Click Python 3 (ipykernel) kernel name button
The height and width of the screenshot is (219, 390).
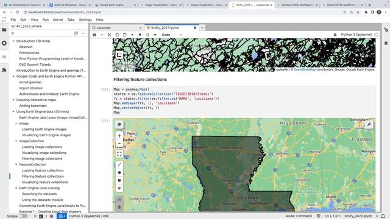click(x=356, y=35)
